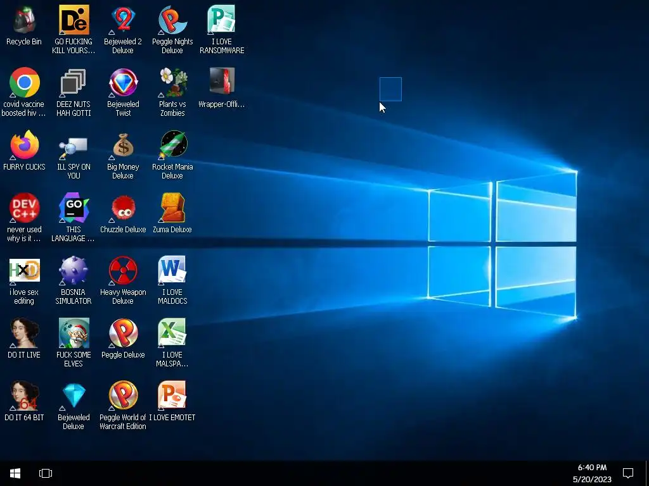649x486 pixels.
Task: Open the Action Center notifications icon
Action: 628,473
